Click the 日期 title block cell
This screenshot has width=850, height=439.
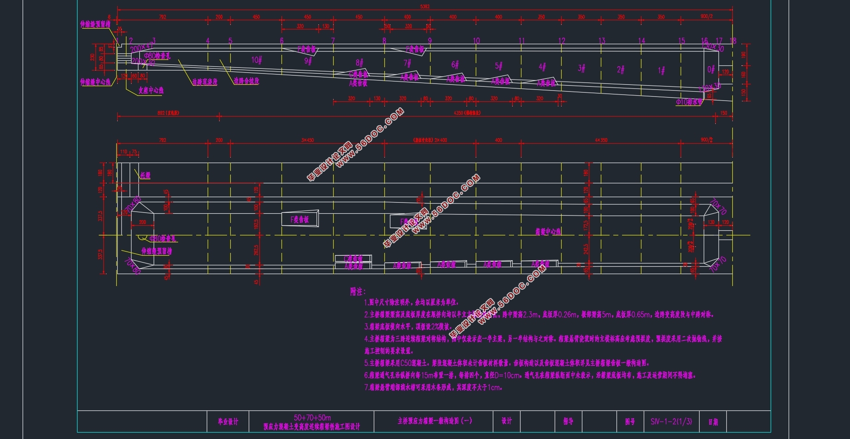[x=713, y=421]
